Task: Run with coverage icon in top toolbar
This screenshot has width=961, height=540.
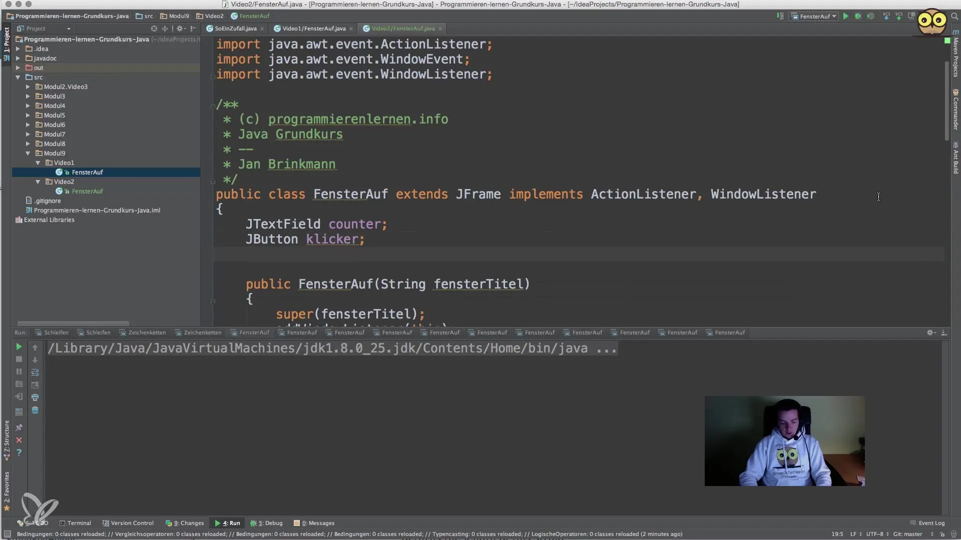Action: coord(871,16)
